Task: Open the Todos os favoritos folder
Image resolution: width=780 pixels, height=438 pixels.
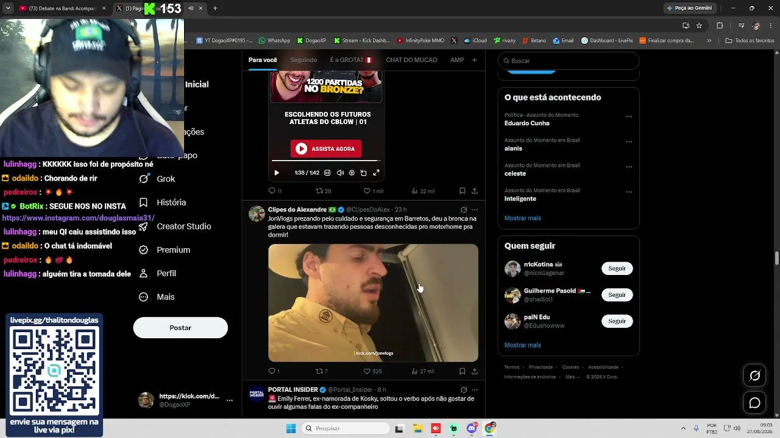Action: pos(750,41)
